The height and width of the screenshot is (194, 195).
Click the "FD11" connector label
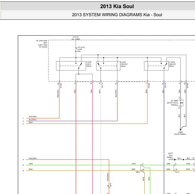pyautogui.click(x=177, y=172)
